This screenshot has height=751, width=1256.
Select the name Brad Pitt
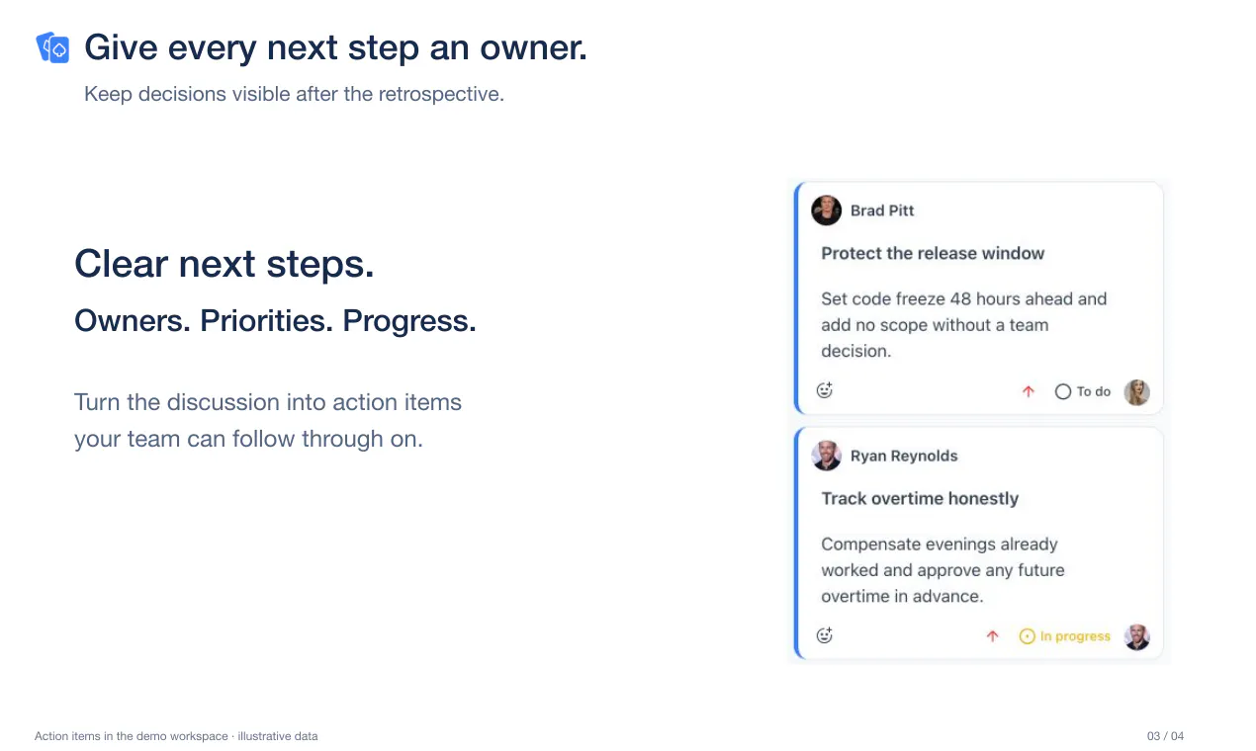coord(882,210)
